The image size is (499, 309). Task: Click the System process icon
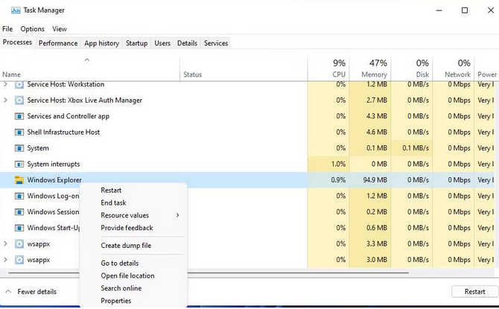click(19, 148)
